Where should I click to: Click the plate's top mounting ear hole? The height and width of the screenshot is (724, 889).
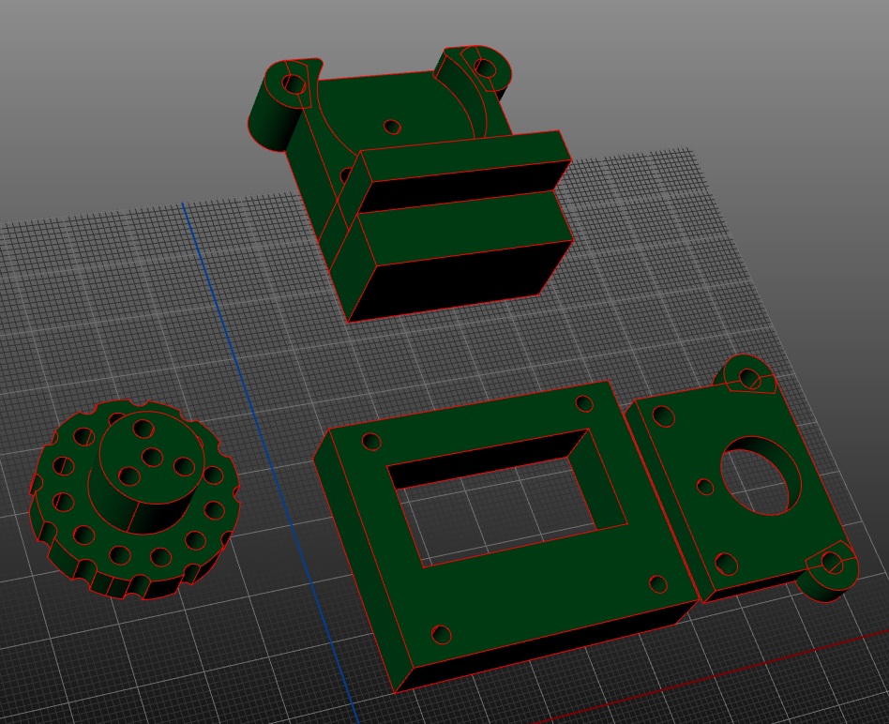(x=749, y=379)
